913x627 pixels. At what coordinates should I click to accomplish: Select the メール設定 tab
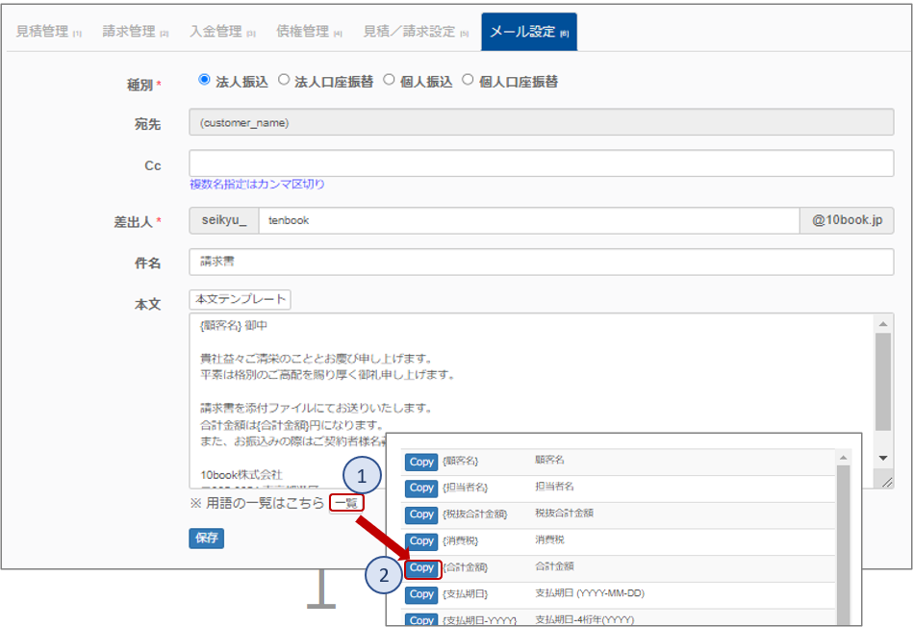point(529,32)
